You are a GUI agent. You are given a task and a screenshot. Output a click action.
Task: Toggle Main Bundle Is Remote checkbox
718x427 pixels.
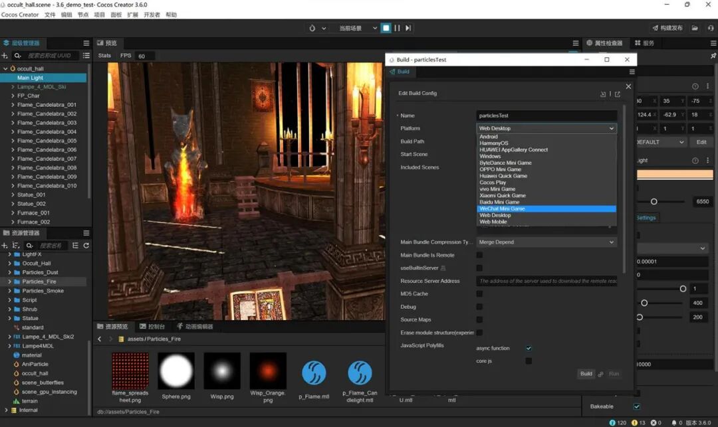(479, 255)
